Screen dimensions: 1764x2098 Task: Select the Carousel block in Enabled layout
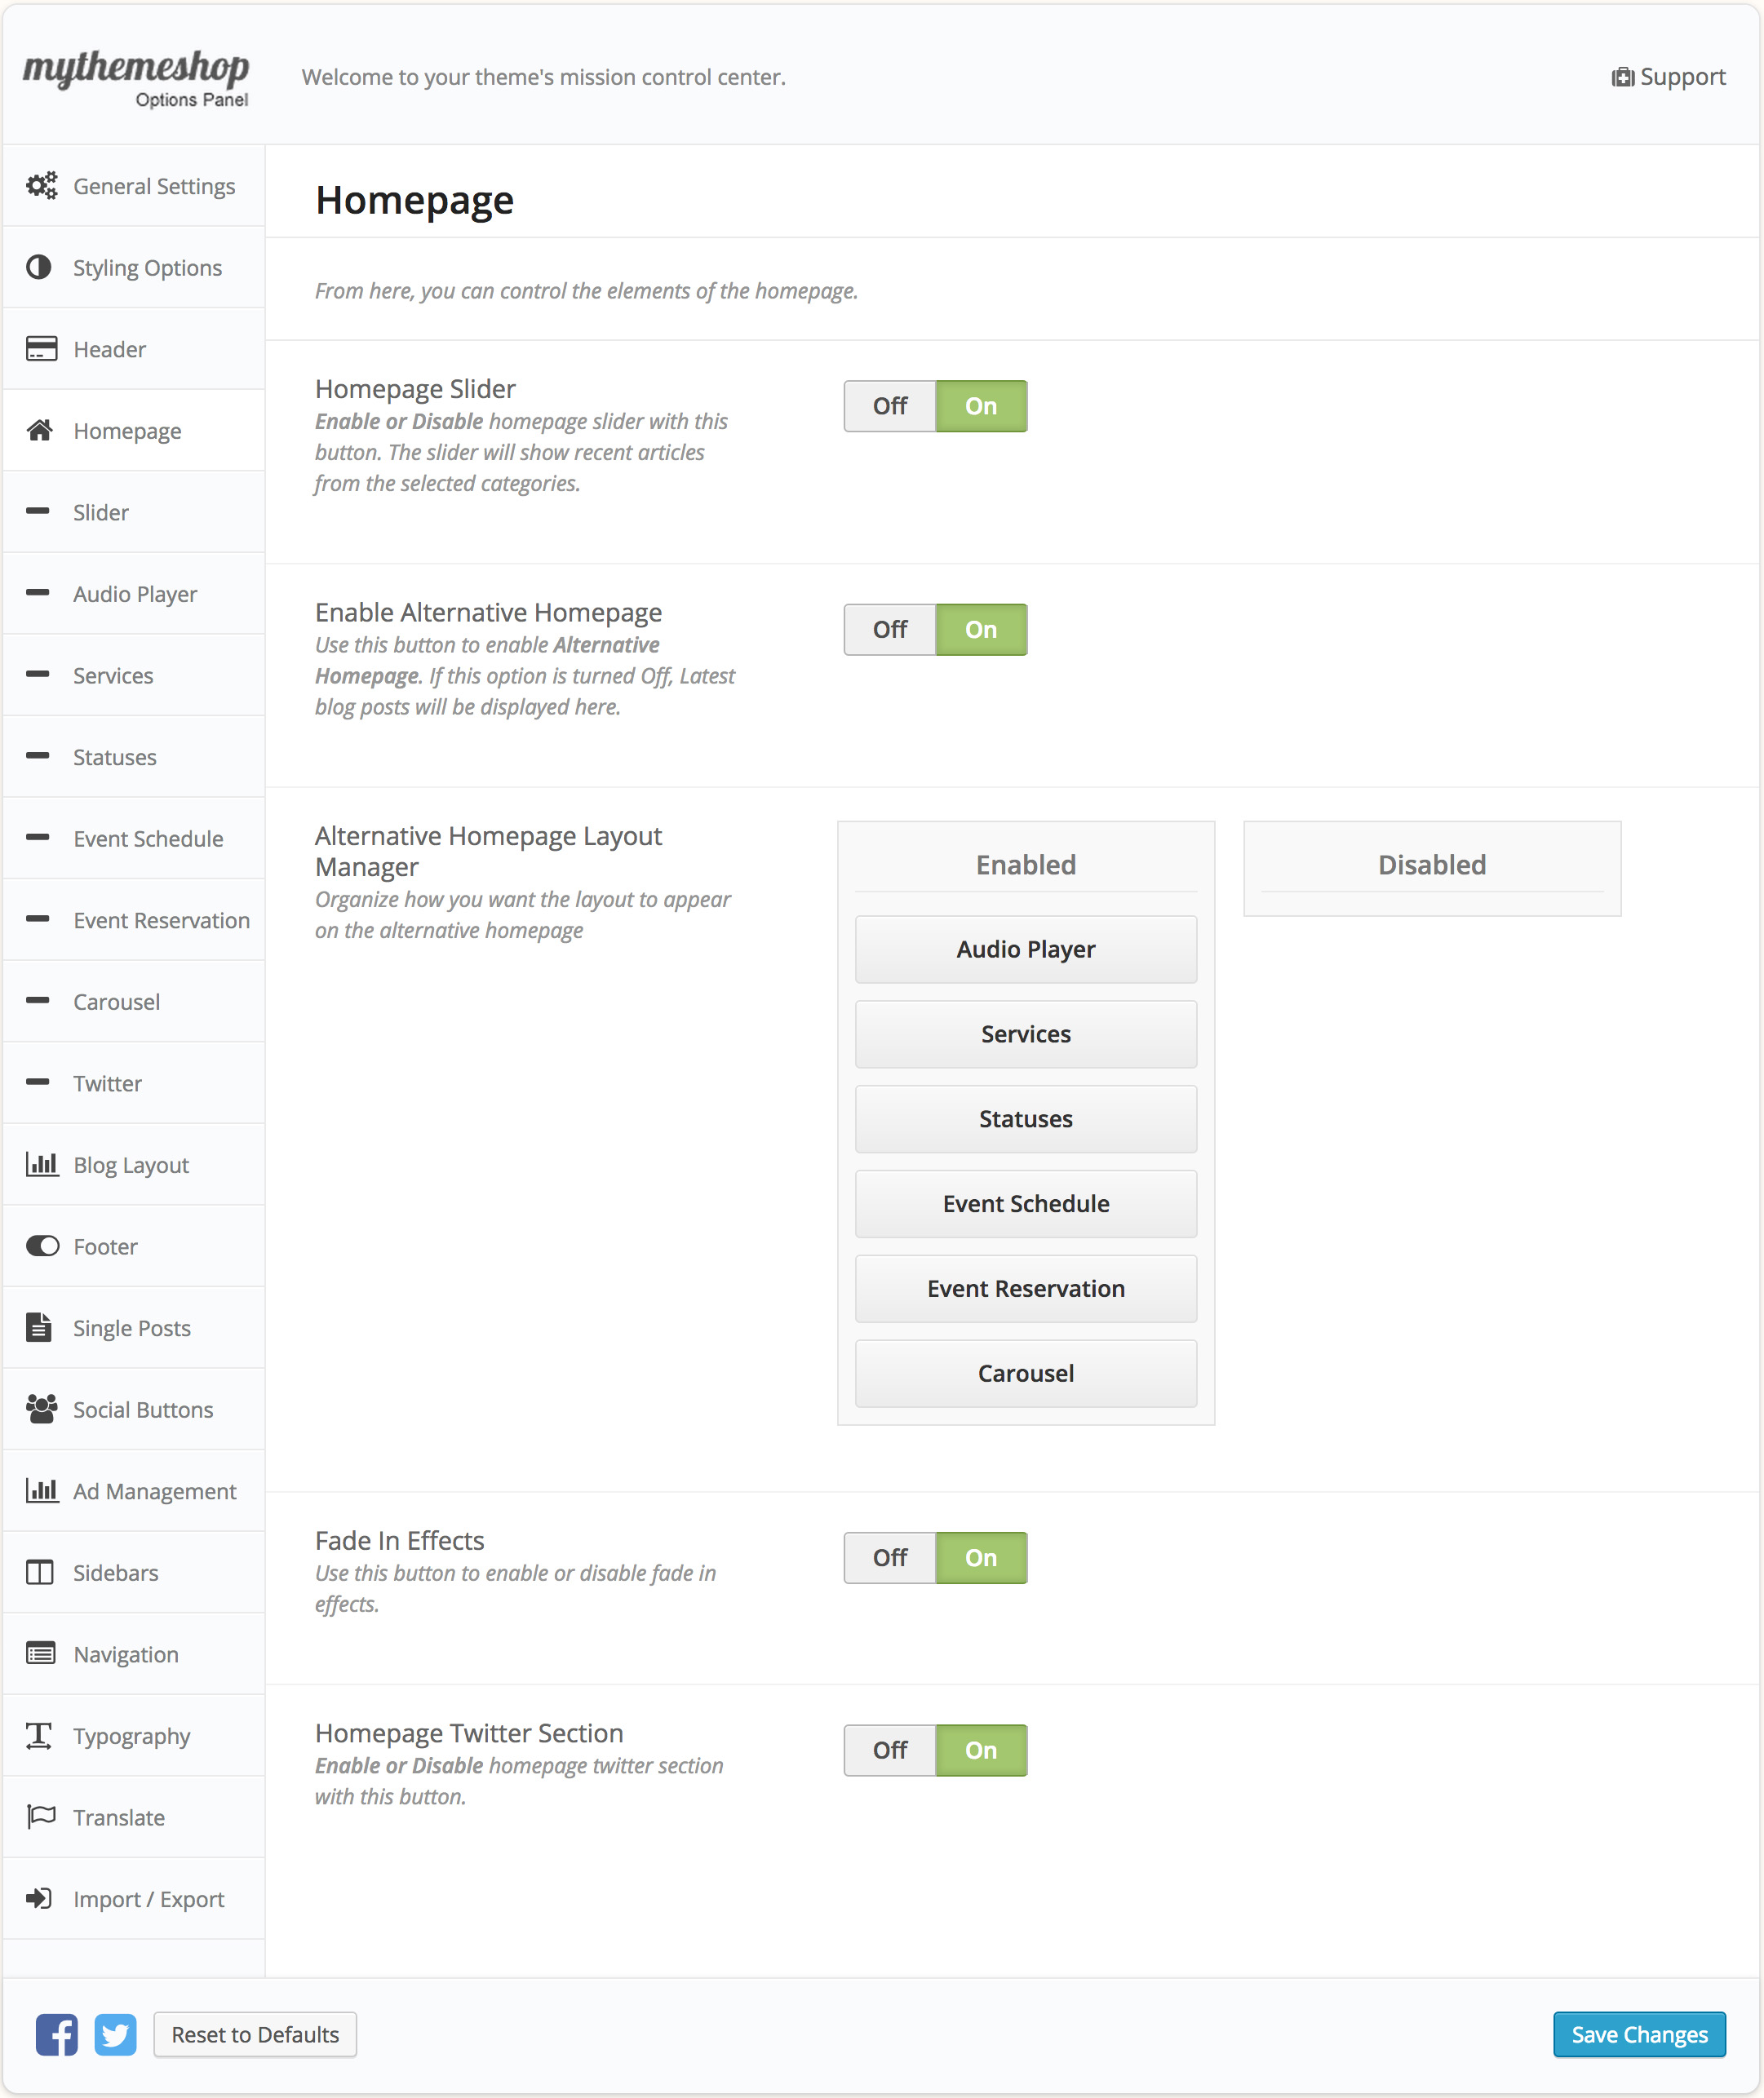pyautogui.click(x=1025, y=1374)
